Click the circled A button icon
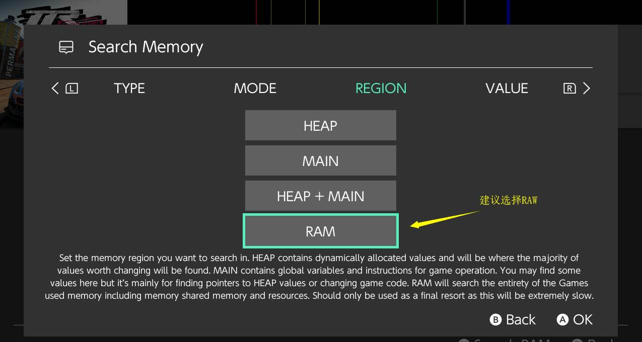 click(x=562, y=320)
